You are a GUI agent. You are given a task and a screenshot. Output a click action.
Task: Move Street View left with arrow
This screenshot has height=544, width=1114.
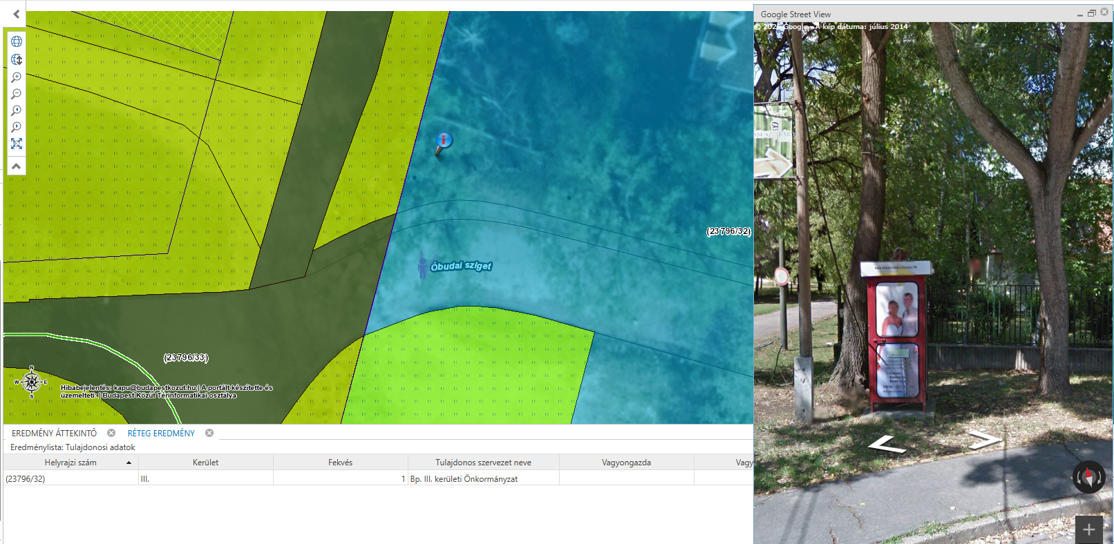[887, 446]
